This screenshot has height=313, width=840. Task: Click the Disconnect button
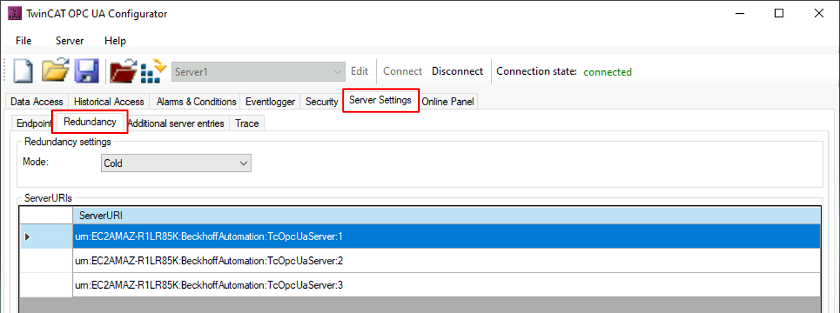pyautogui.click(x=458, y=71)
